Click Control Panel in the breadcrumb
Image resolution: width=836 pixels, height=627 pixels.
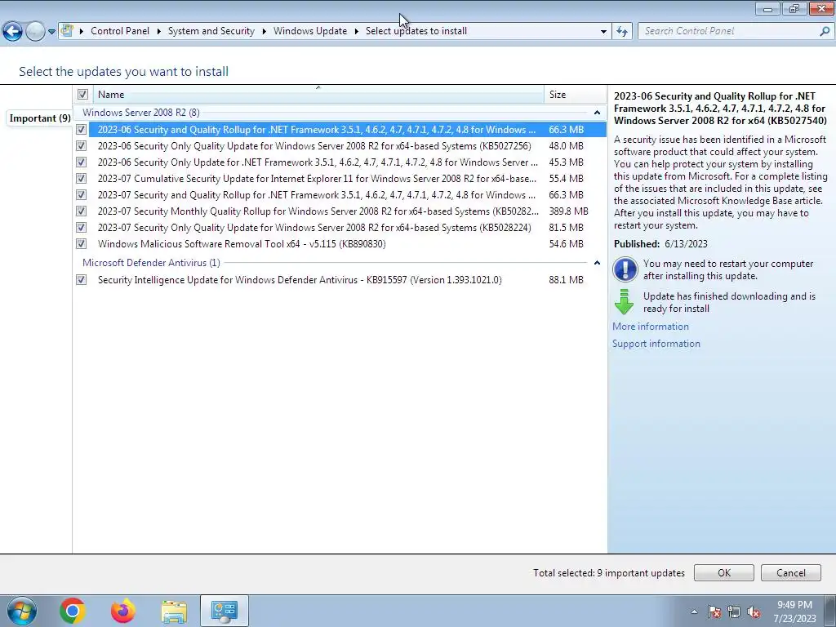tap(120, 31)
